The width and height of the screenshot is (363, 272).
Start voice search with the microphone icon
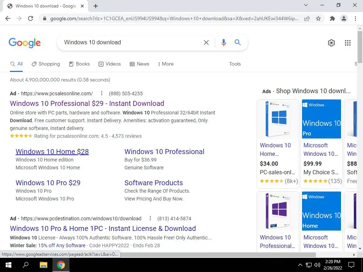point(223,42)
